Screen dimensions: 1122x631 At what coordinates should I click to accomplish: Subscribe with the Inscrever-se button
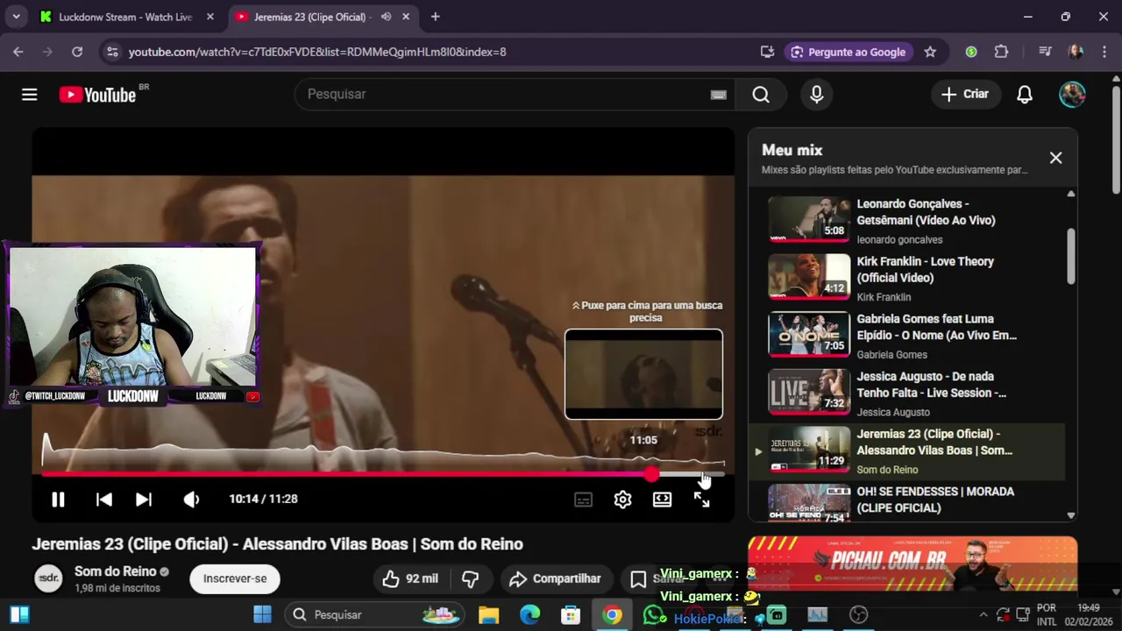click(x=235, y=578)
